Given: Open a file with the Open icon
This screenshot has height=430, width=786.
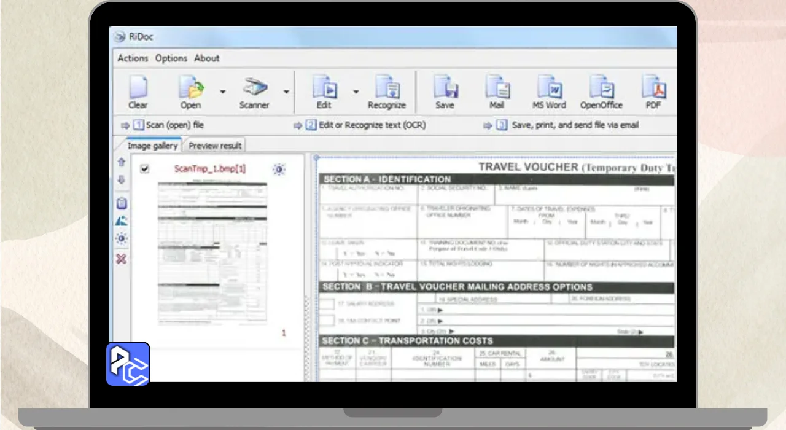Looking at the screenshot, I should click(x=191, y=87).
